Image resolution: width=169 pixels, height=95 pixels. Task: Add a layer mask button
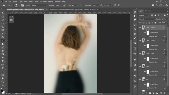tap(150, 93)
